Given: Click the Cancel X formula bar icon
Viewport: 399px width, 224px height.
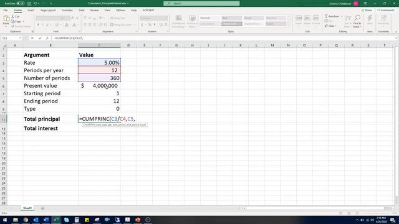Looking at the screenshot, I should [32, 38].
